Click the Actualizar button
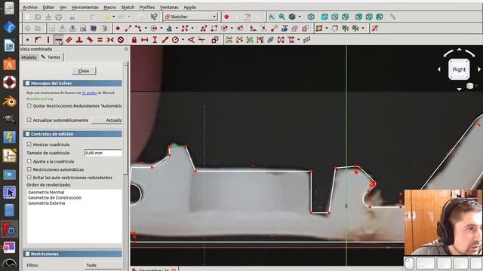483x271 pixels. pos(107,120)
